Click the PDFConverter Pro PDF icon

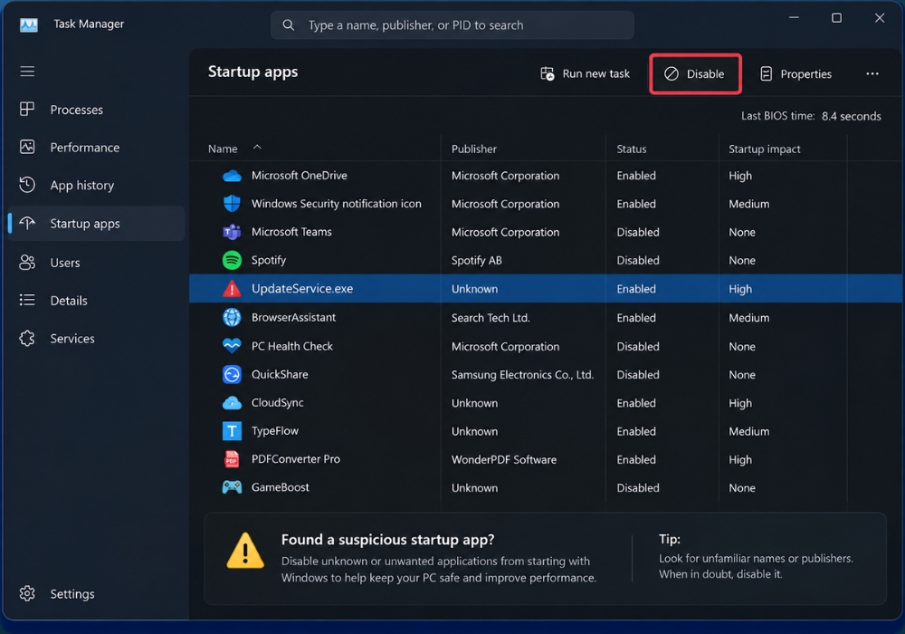(232, 459)
